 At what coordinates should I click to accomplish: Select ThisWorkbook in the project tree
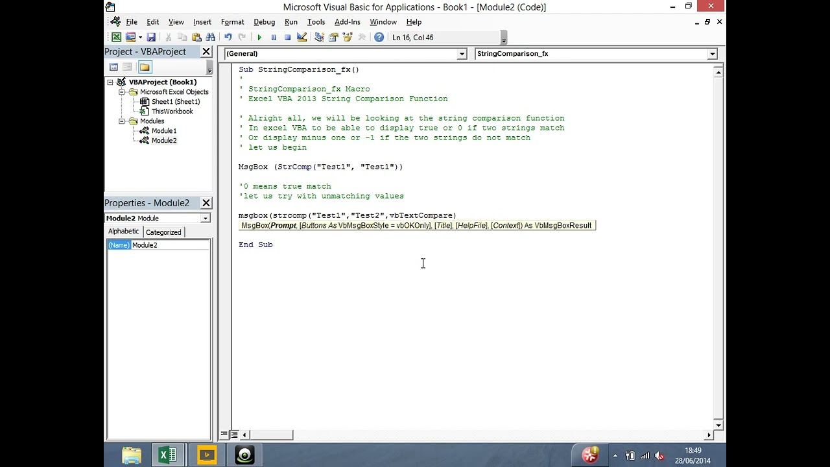coord(172,112)
